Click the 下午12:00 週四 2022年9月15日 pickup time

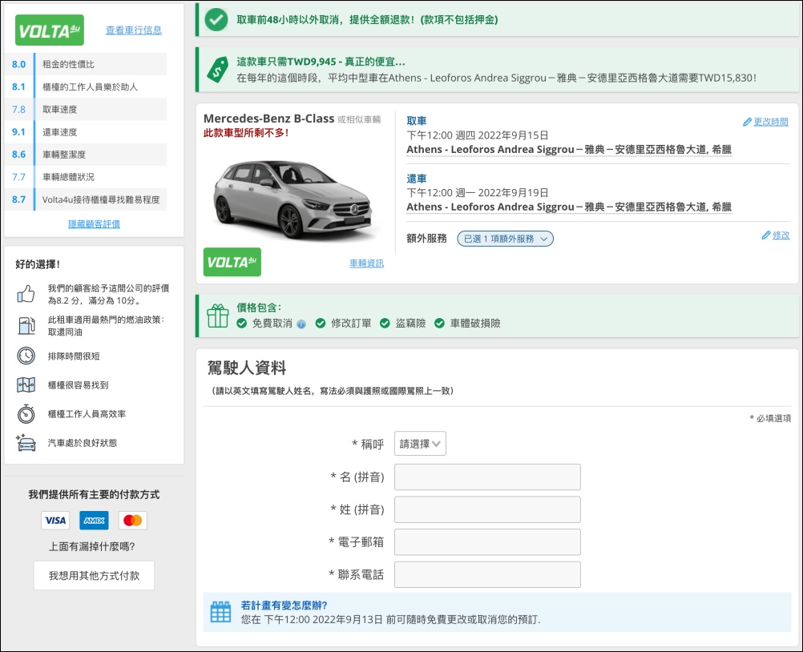coord(478,135)
